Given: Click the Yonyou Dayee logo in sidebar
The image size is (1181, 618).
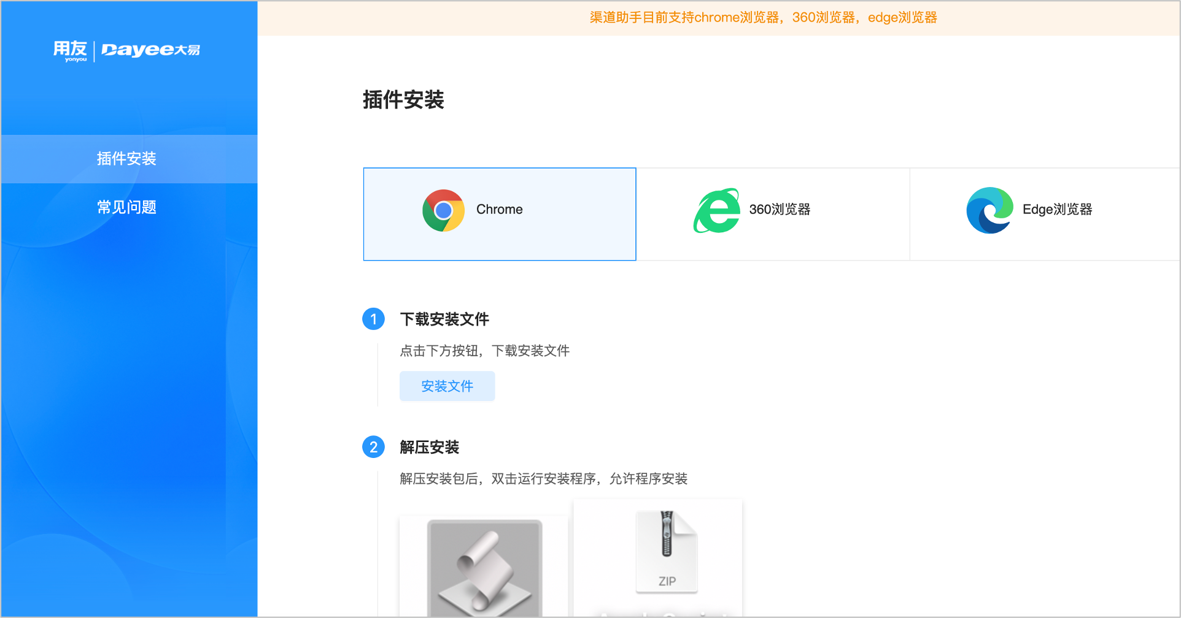Looking at the screenshot, I should coord(126,51).
